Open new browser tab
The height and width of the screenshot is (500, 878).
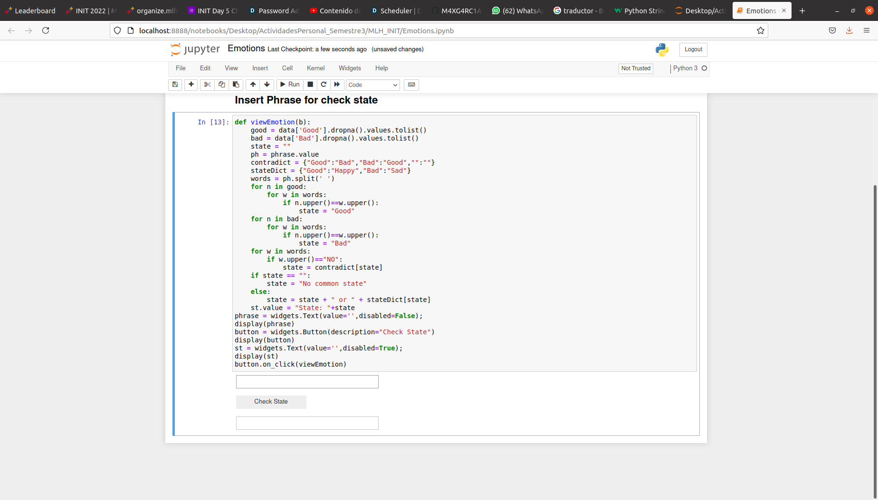click(802, 10)
